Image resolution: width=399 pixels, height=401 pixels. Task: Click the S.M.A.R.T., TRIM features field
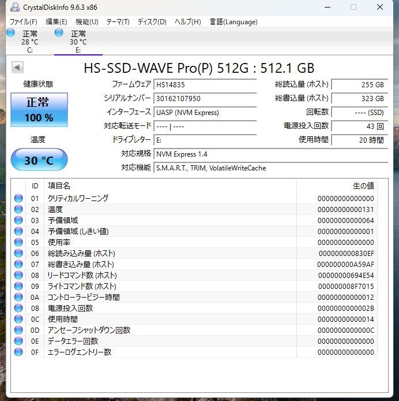pyautogui.click(x=270, y=168)
